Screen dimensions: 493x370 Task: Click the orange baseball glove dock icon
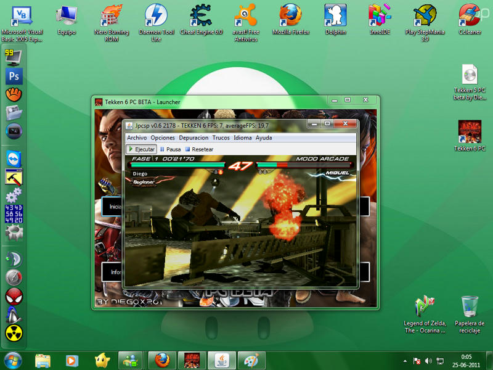(x=14, y=94)
